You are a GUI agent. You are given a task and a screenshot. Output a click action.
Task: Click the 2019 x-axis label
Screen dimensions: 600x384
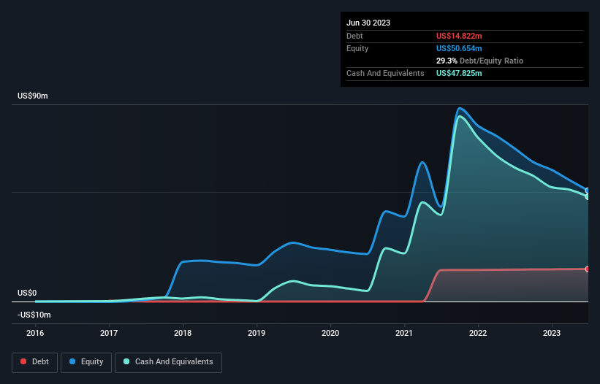(257, 333)
